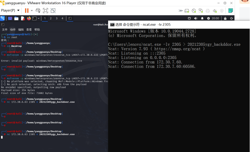
Task: Click the Kali log out icon
Action: [232, 18]
